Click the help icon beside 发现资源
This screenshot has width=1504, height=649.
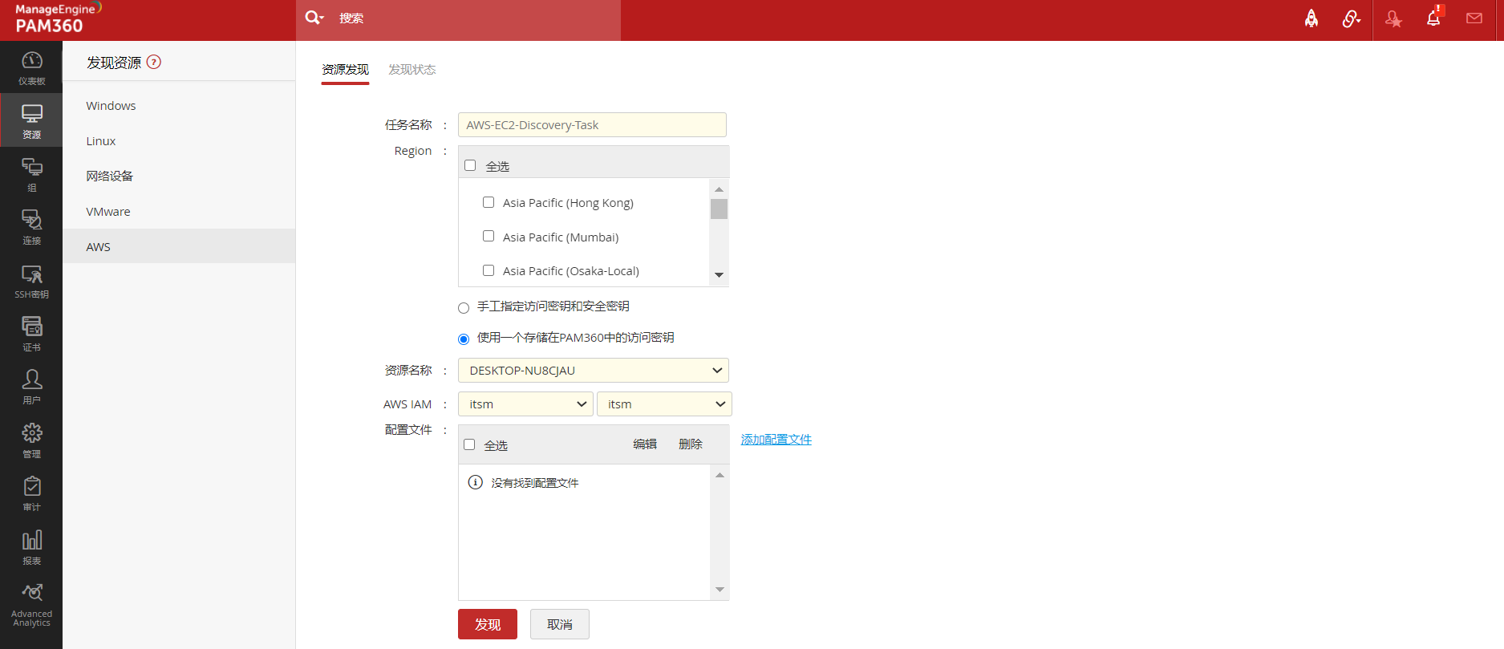[x=154, y=62]
